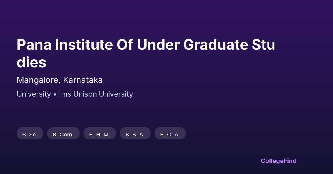Open the B. C. A. course chip
This screenshot has height=174, width=333.
(170, 134)
